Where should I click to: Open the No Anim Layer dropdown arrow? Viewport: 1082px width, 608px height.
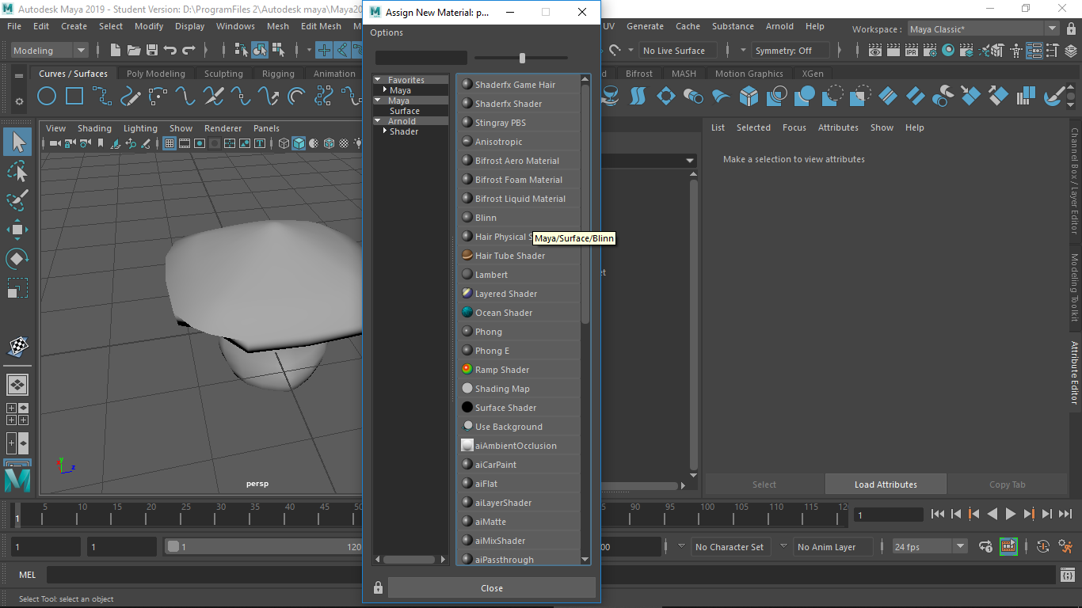pyautogui.click(x=784, y=546)
